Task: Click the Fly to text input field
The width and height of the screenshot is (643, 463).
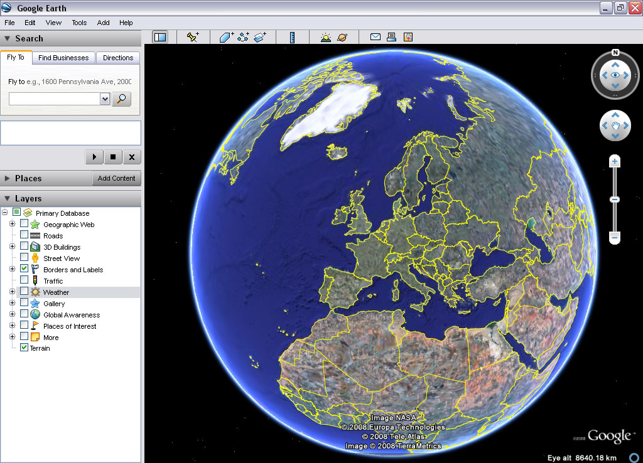Action: click(55, 98)
